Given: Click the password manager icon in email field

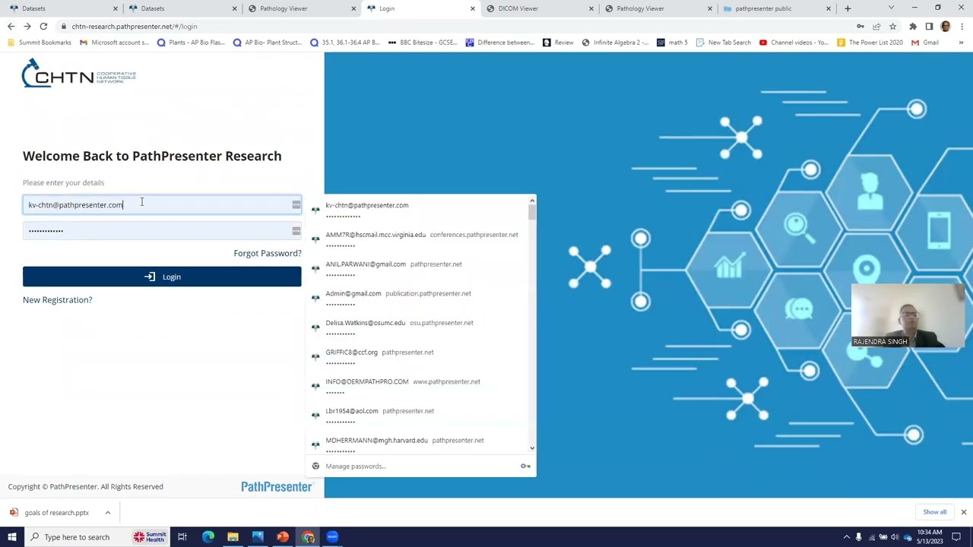Looking at the screenshot, I should (x=296, y=205).
